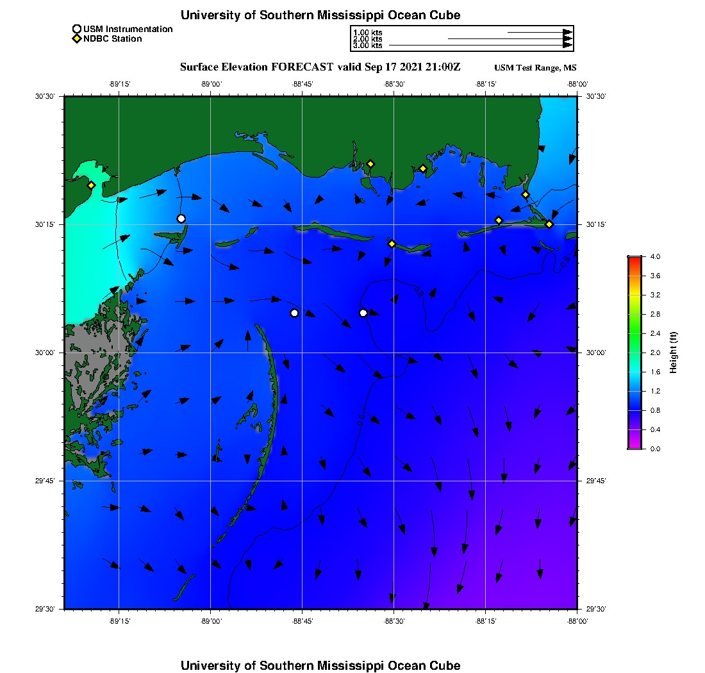The width and height of the screenshot is (705, 673).
Task: Click the USM Instrumentation legend circle
Action: tap(77, 29)
